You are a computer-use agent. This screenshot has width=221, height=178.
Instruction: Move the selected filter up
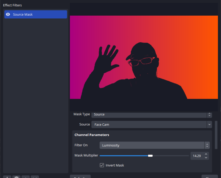(26, 177)
